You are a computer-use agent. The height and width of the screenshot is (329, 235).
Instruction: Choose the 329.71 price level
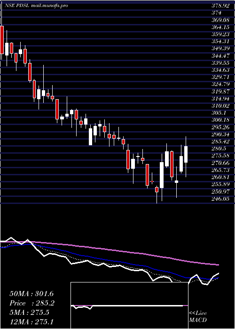coord(220,77)
